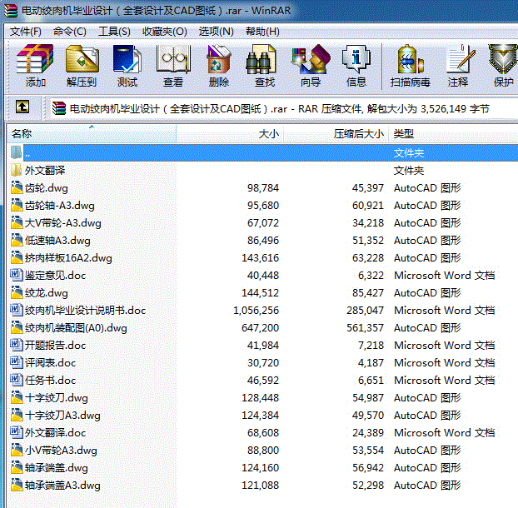Click packed size value 52,298
Viewport: 518px width, 508px height.
click(368, 486)
